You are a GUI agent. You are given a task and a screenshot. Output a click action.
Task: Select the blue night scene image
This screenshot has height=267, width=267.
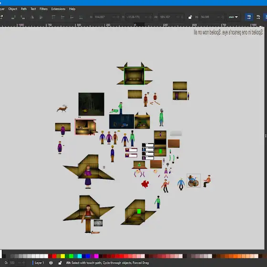122,122
